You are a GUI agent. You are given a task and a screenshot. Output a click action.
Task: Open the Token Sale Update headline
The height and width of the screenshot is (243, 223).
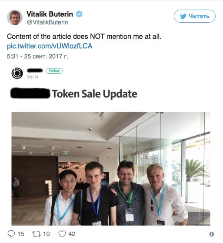(x=94, y=94)
